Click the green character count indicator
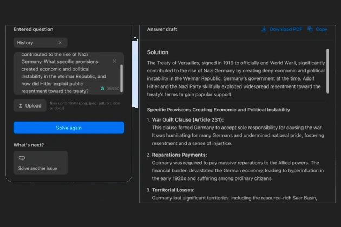 [102, 89]
